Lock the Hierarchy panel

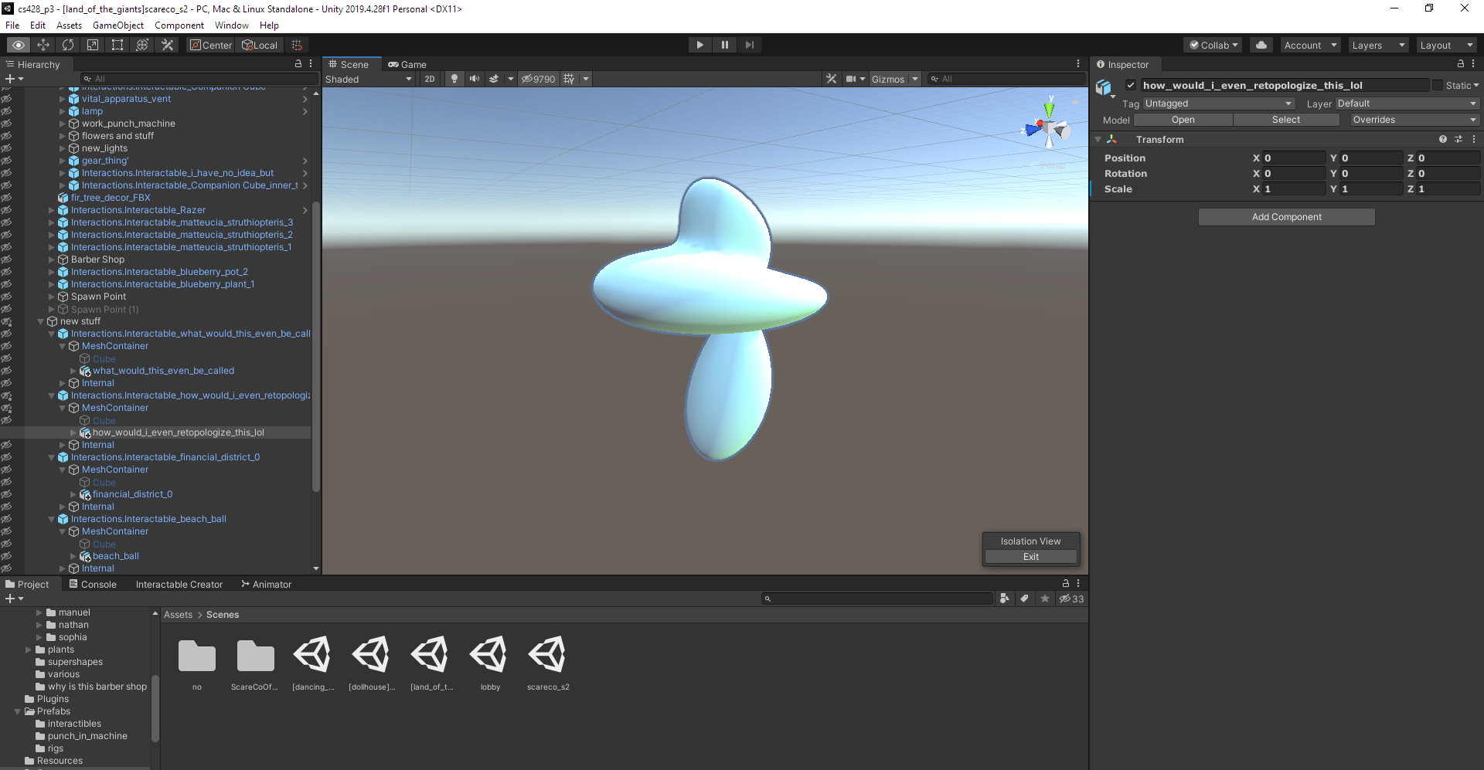298,64
